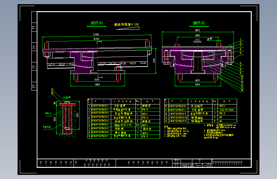277x179 pixels.
Task: Select the 850 dimension on transverse view
Action: coord(197,30)
